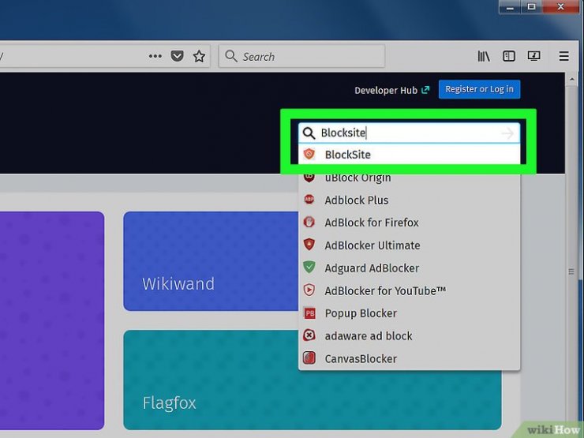Click the BlockSite shield icon
The width and height of the screenshot is (584, 438).
point(309,154)
